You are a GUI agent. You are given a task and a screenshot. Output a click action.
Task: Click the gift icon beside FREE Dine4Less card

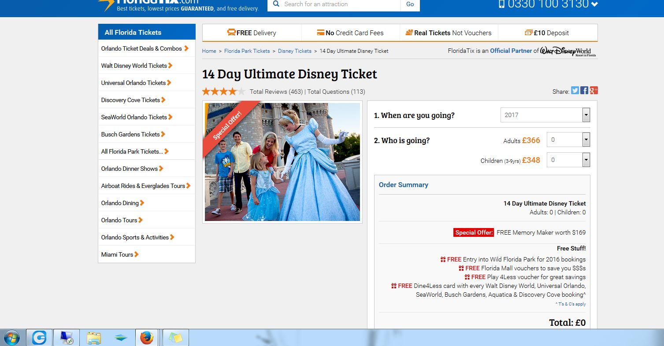pos(393,286)
